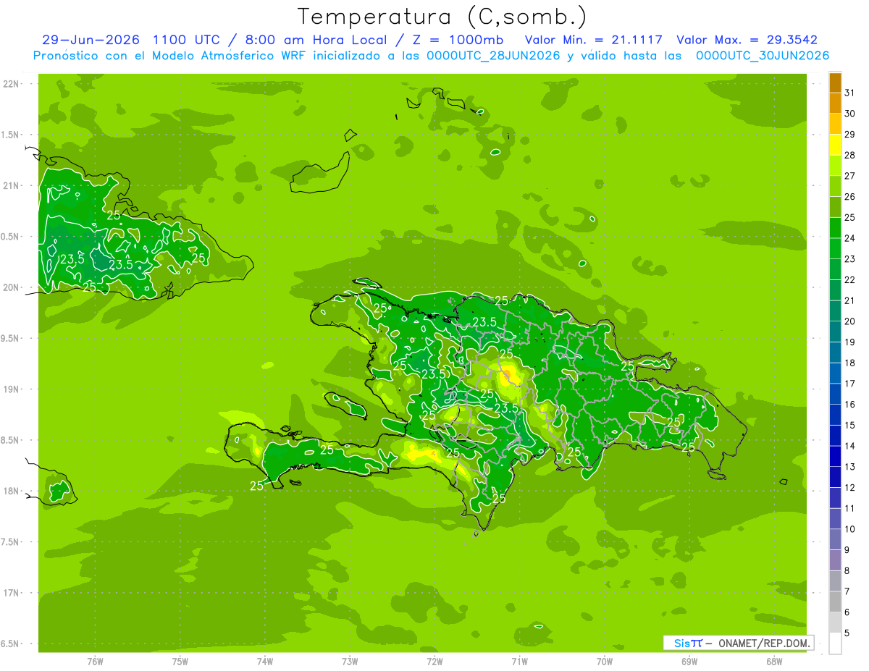Click the date '29-Jun-2026' in the header
Screen dimensions: 869x671
click(91, 40)
